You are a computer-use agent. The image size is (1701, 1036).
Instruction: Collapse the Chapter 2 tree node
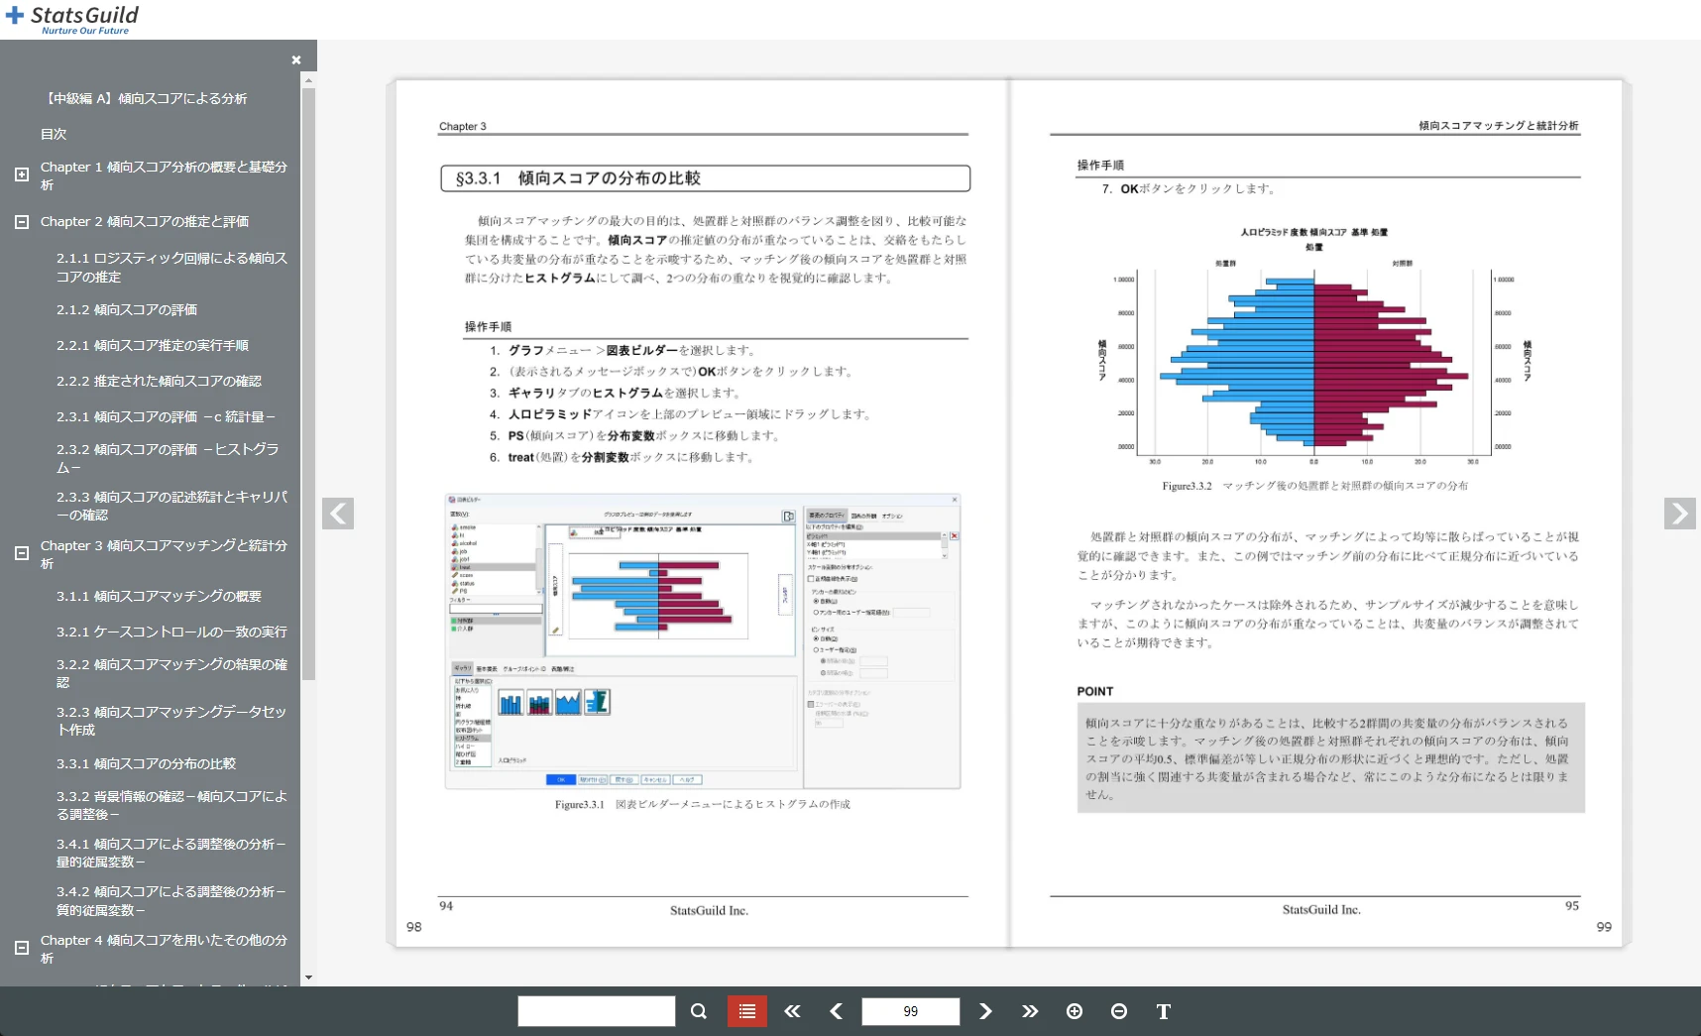21,222
